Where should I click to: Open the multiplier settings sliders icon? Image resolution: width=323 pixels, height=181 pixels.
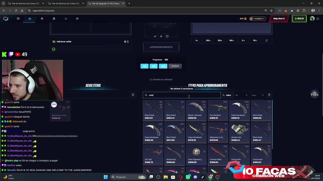tap(266, 40)
